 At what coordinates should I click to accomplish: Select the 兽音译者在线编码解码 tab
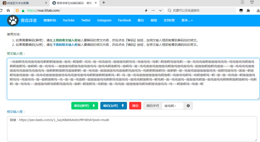click(75, 3)
